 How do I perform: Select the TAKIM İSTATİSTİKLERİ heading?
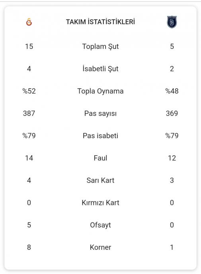(100, 22)
